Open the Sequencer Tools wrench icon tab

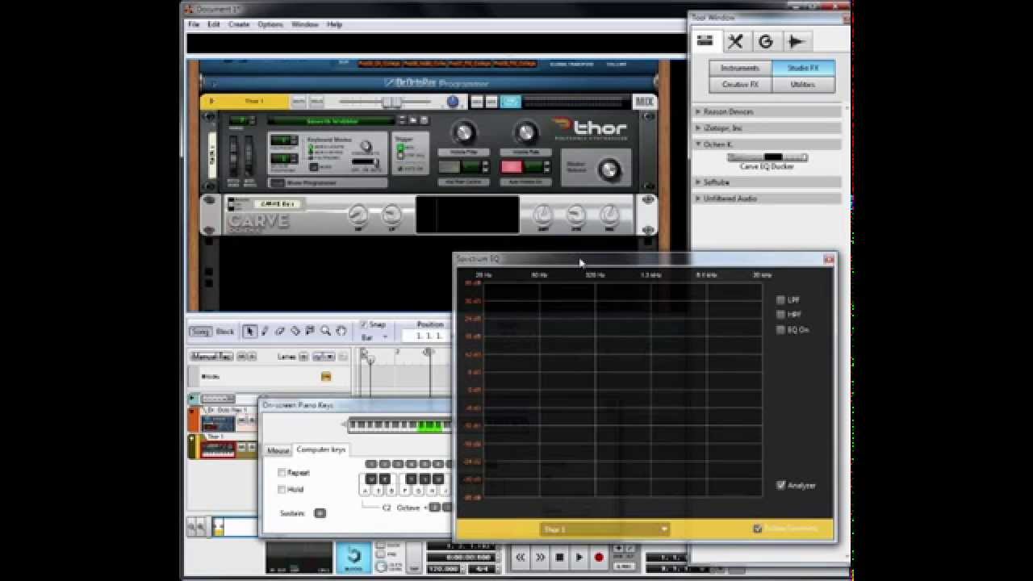click(x=735, y=41)
